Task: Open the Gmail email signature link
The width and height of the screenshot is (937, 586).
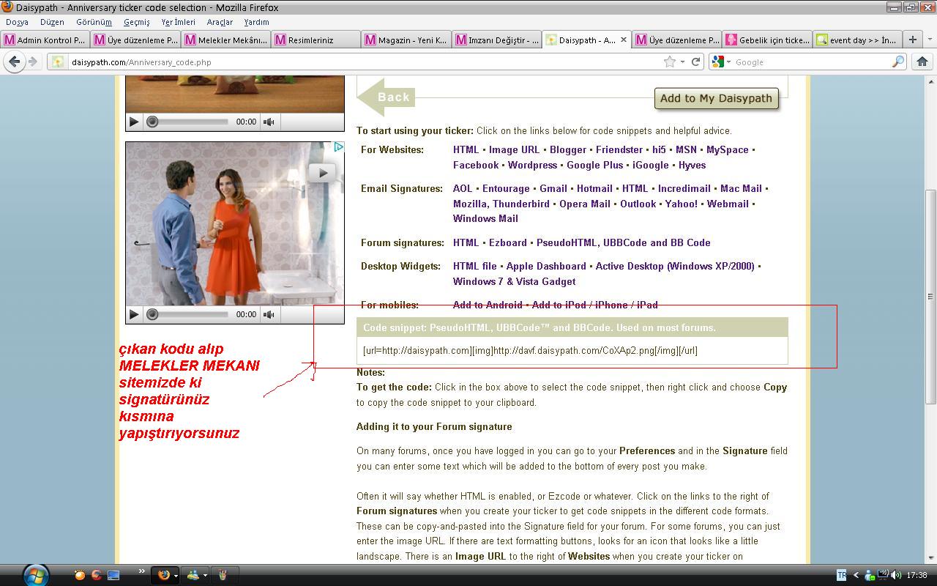Action: tap(553, 188)
